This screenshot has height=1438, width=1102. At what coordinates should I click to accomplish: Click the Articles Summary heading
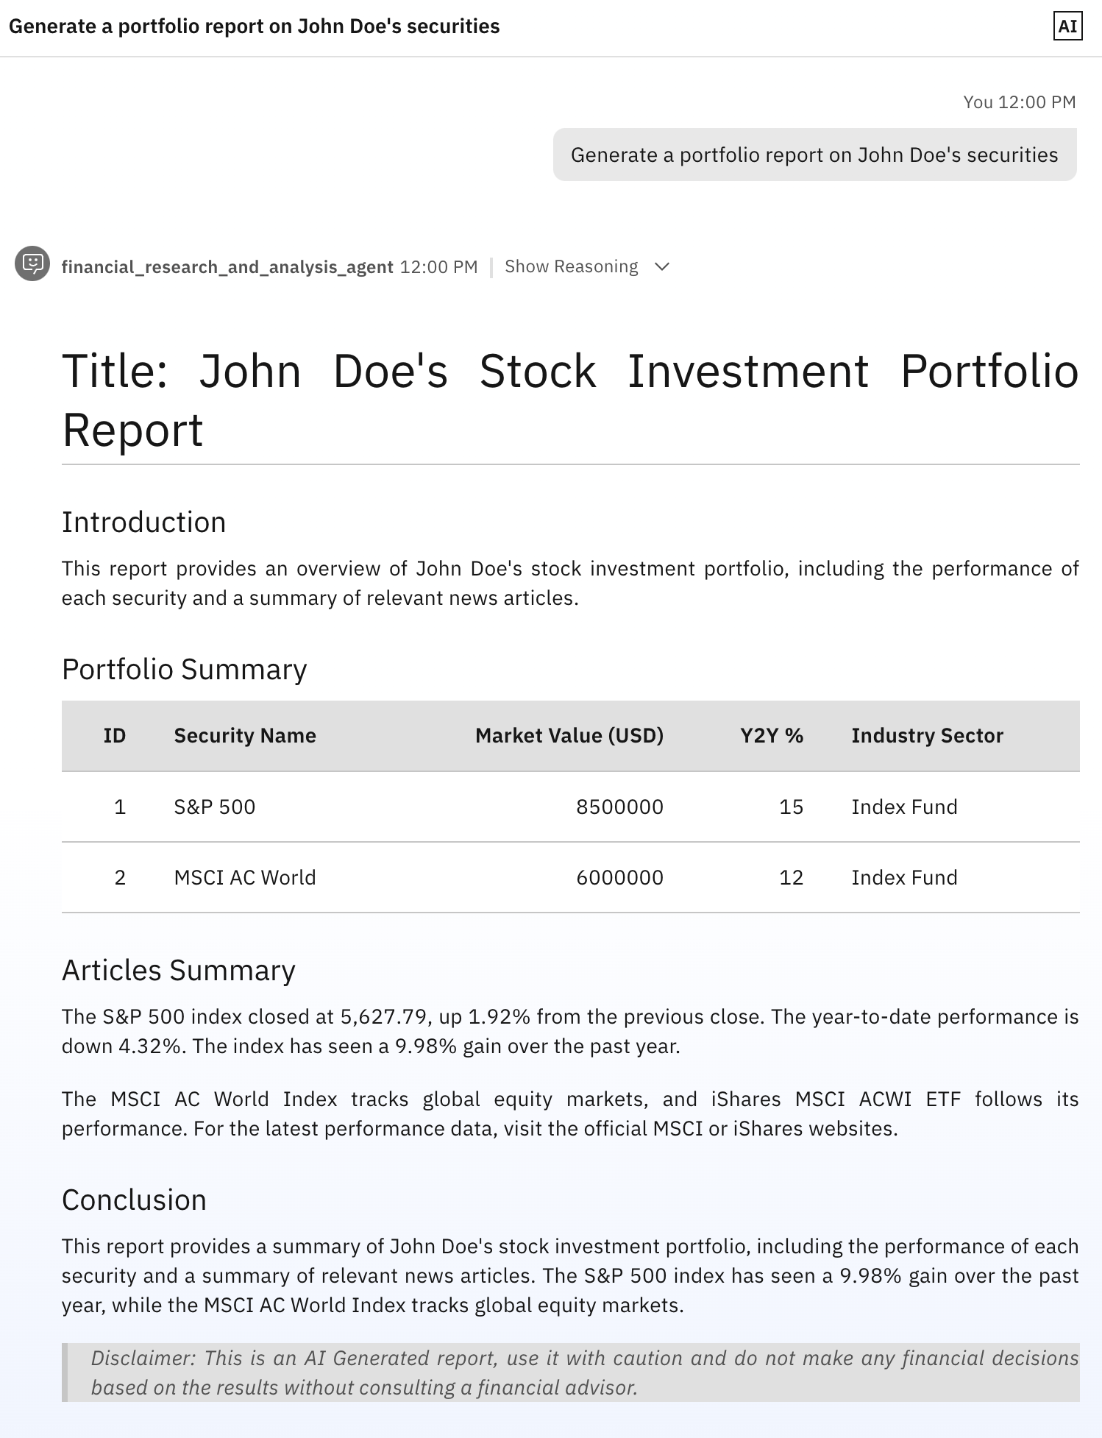pos(179,970)
